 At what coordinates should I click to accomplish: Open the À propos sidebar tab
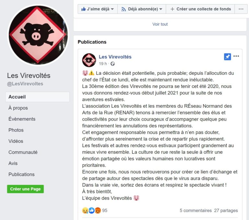click(18, 108)
